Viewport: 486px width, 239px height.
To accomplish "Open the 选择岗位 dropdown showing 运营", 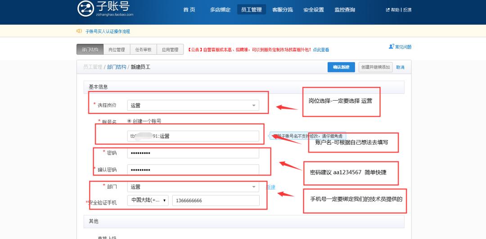I will pyautogui.click(x=193, y=105).
